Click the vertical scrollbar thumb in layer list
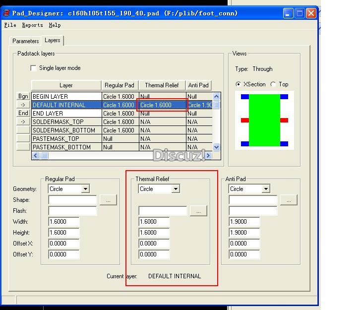The height and width of the screenshot is (310, 359). (216, 105)
